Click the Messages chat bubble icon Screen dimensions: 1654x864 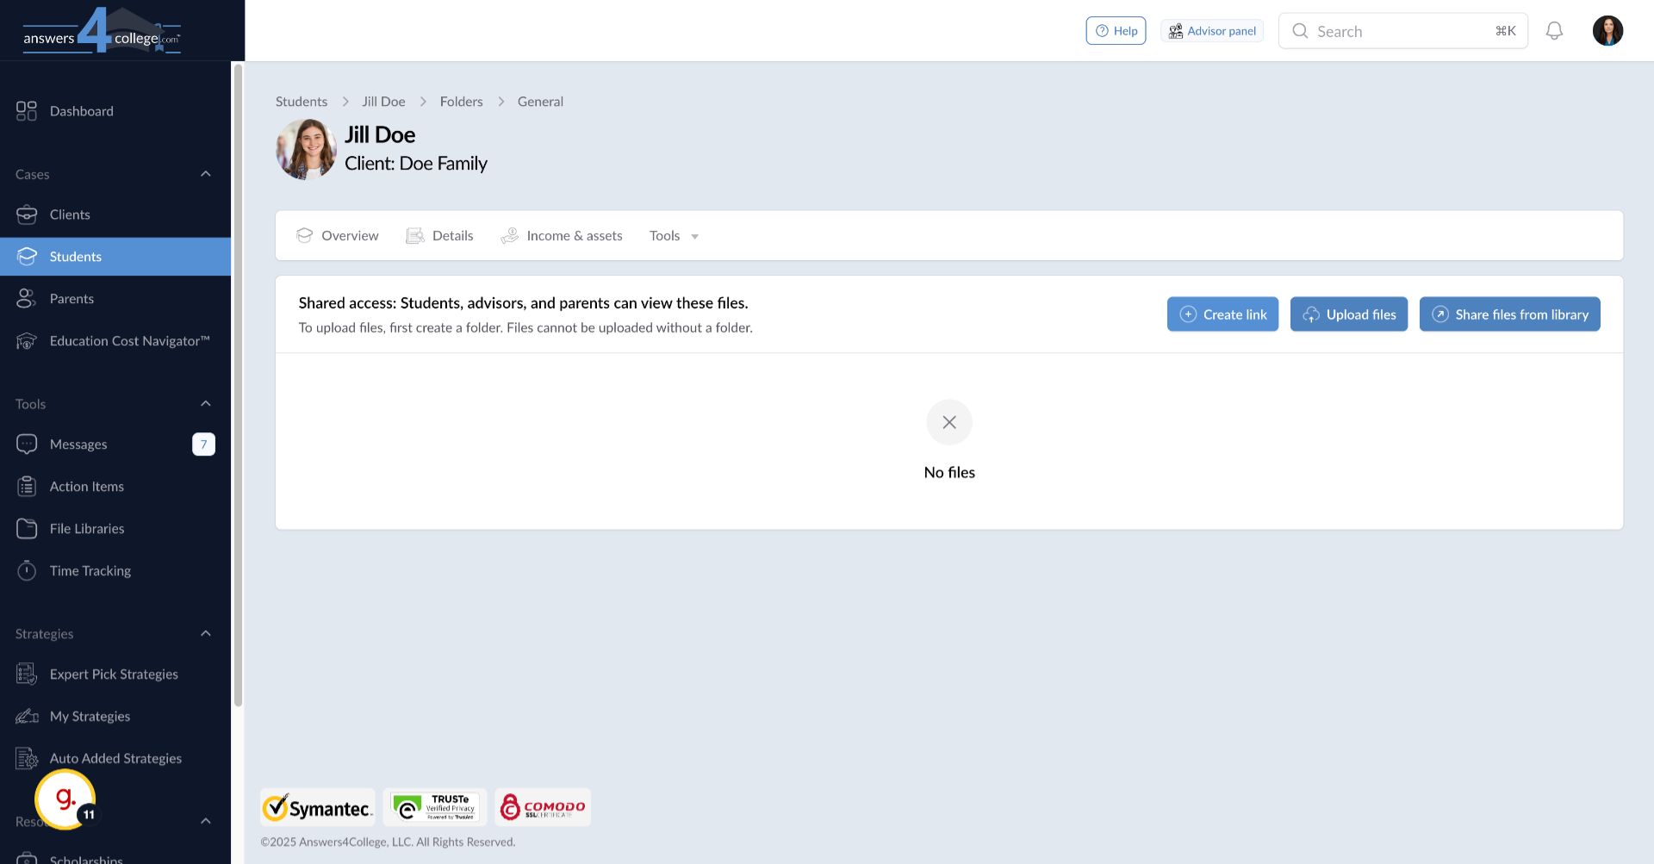[27, 444]
